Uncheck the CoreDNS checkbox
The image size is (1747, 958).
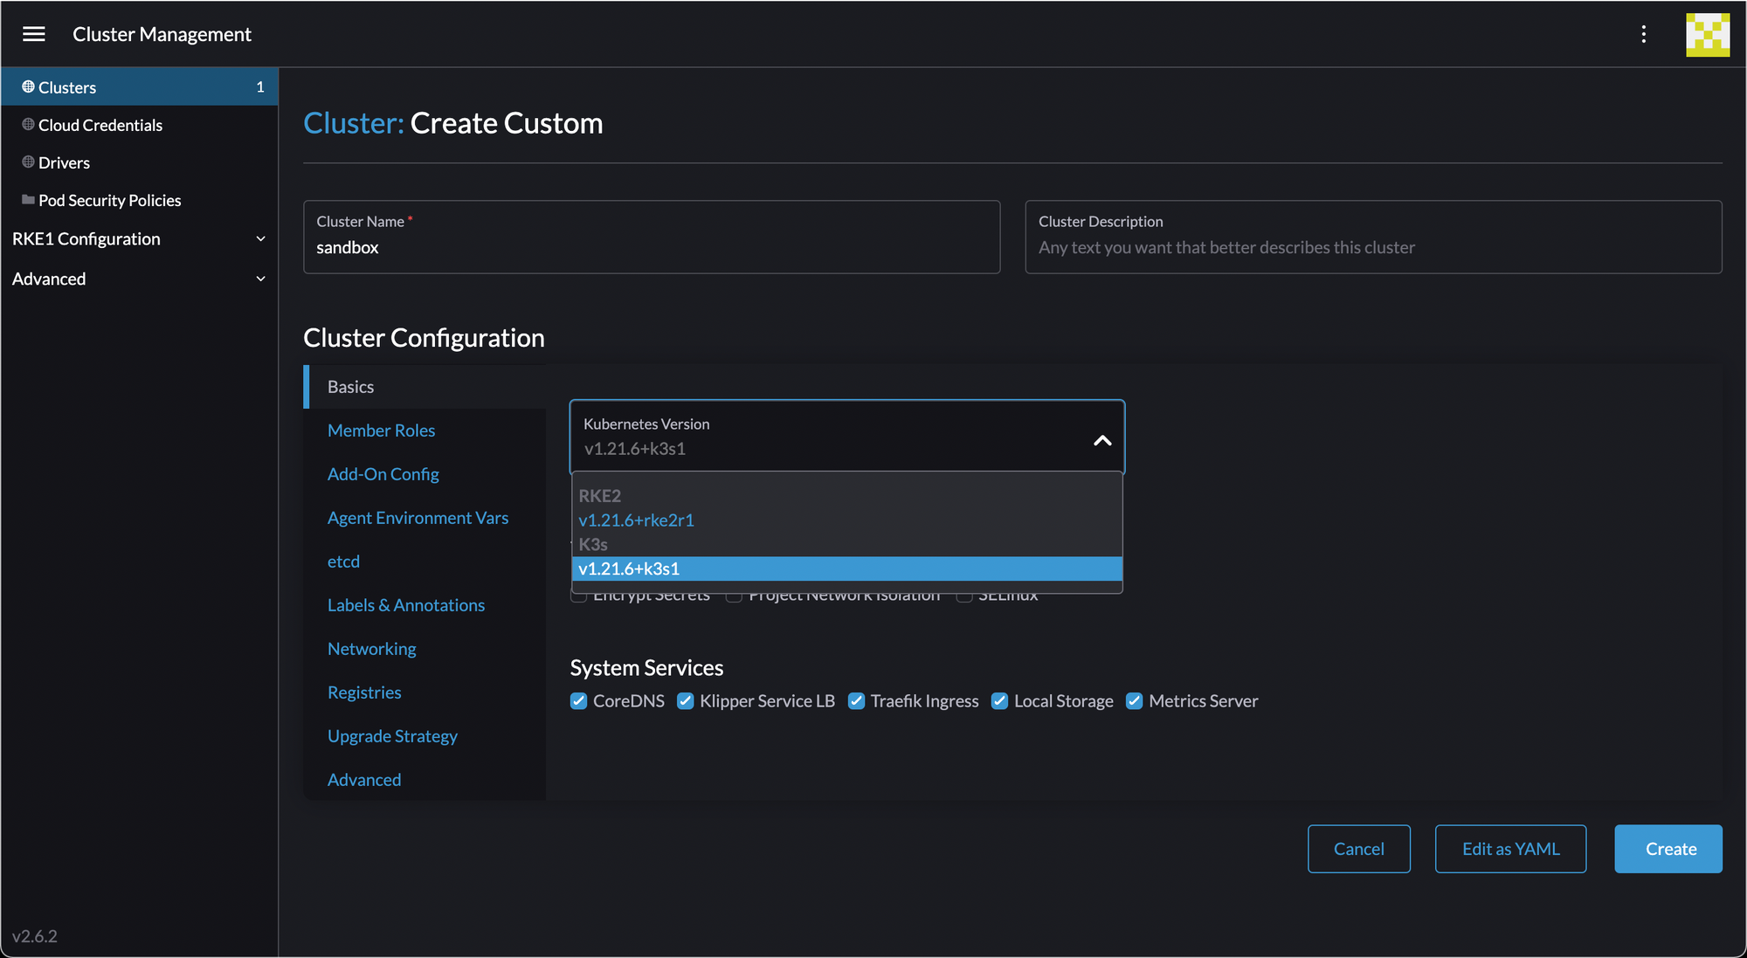[578, 701]
